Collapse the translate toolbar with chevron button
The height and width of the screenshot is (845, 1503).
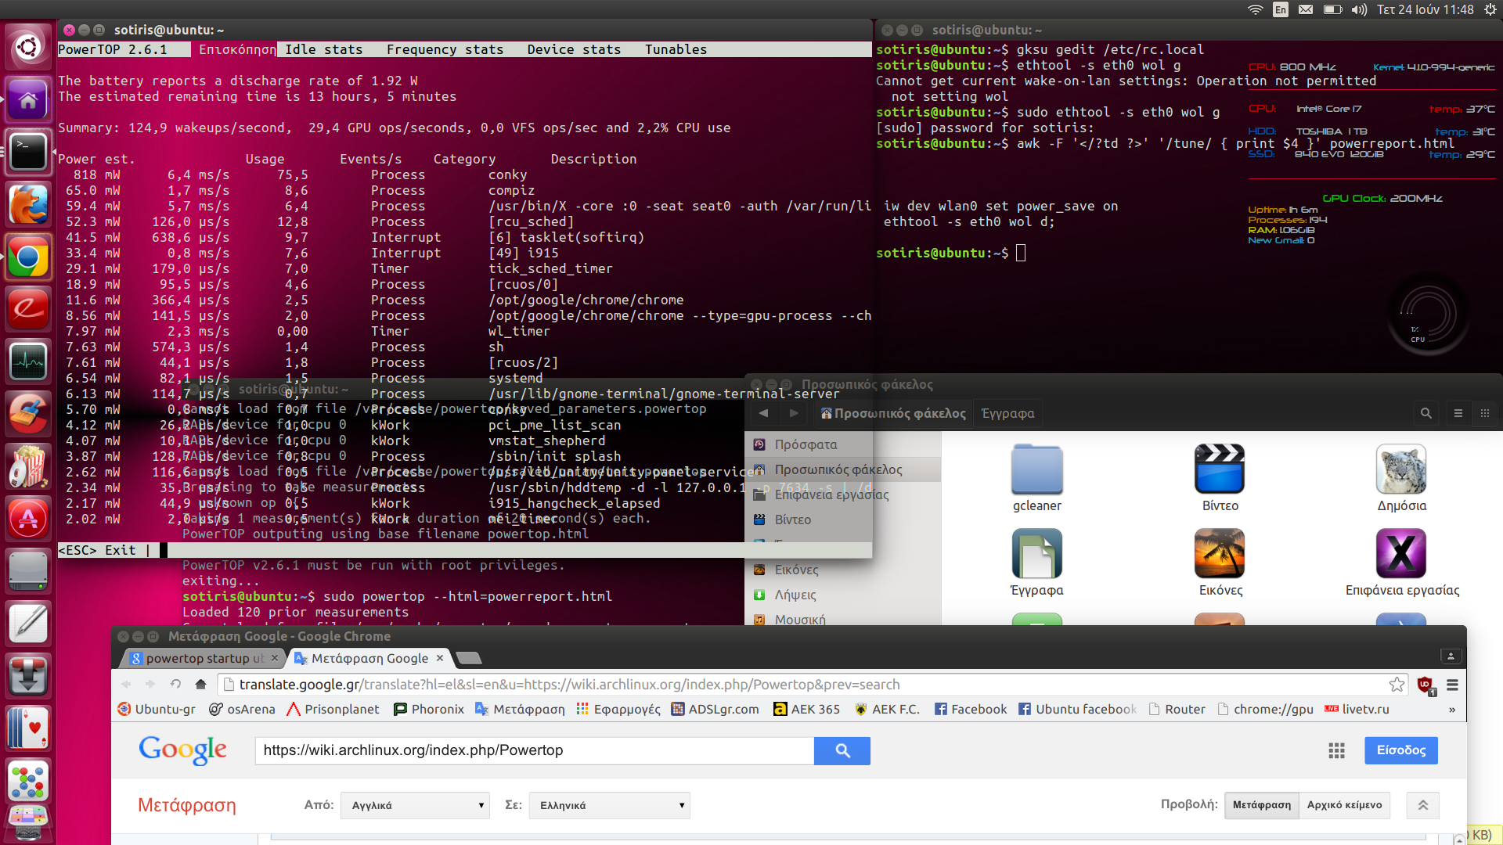click(x=1422, y=805)
